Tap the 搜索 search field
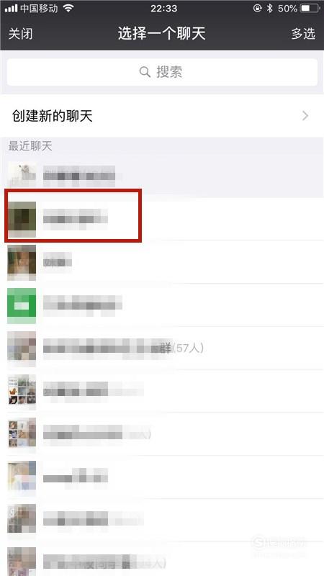The image size is (324, 576). click(x=162, y=72)
